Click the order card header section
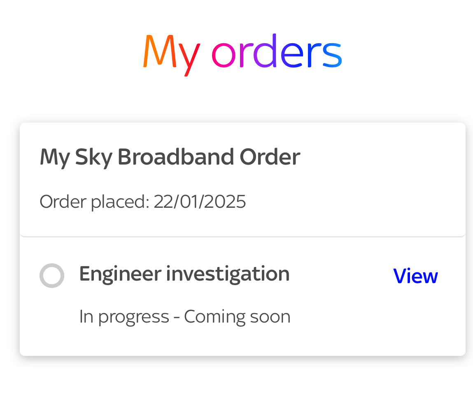 (242, 179)
